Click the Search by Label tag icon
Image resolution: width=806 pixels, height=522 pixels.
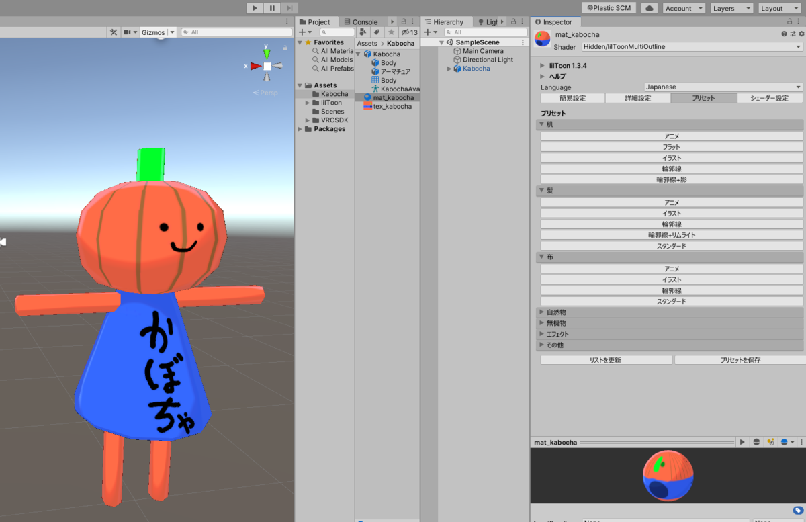coord(377,32)
